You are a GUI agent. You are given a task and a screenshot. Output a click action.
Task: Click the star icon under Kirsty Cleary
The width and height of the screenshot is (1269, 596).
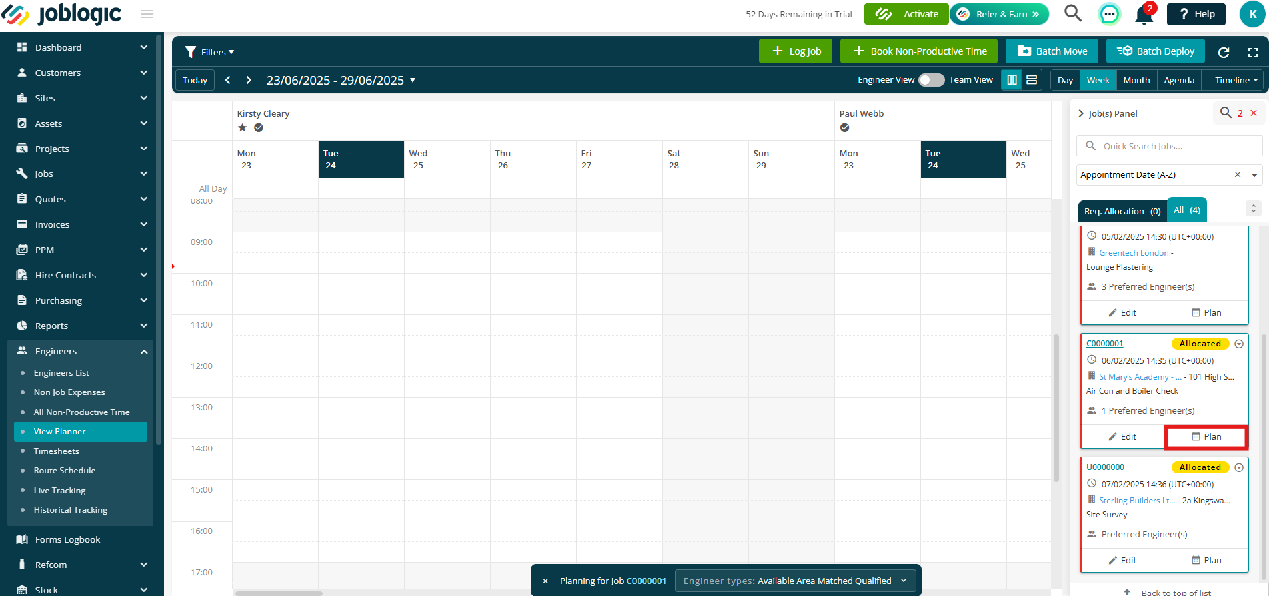coord(242,127)
